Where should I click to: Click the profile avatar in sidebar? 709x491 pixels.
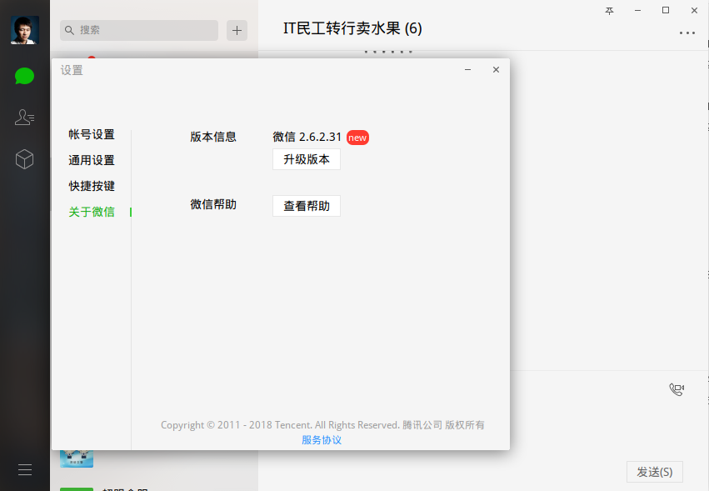[x=25, y=30]
